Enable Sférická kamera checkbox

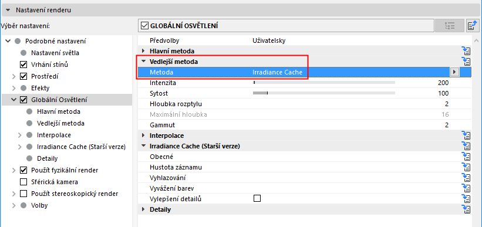pos(23,182)
